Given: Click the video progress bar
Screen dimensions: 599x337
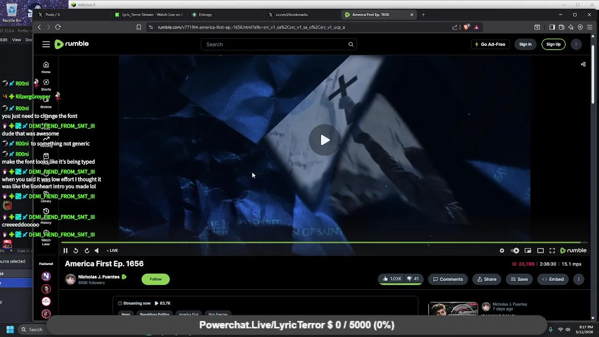Looking at the screenshot, I should (324, 243).
